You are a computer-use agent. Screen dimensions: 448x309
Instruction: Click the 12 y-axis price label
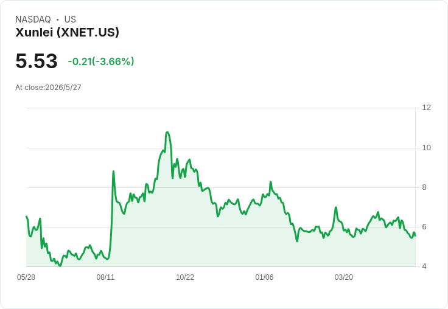point(427,108)
